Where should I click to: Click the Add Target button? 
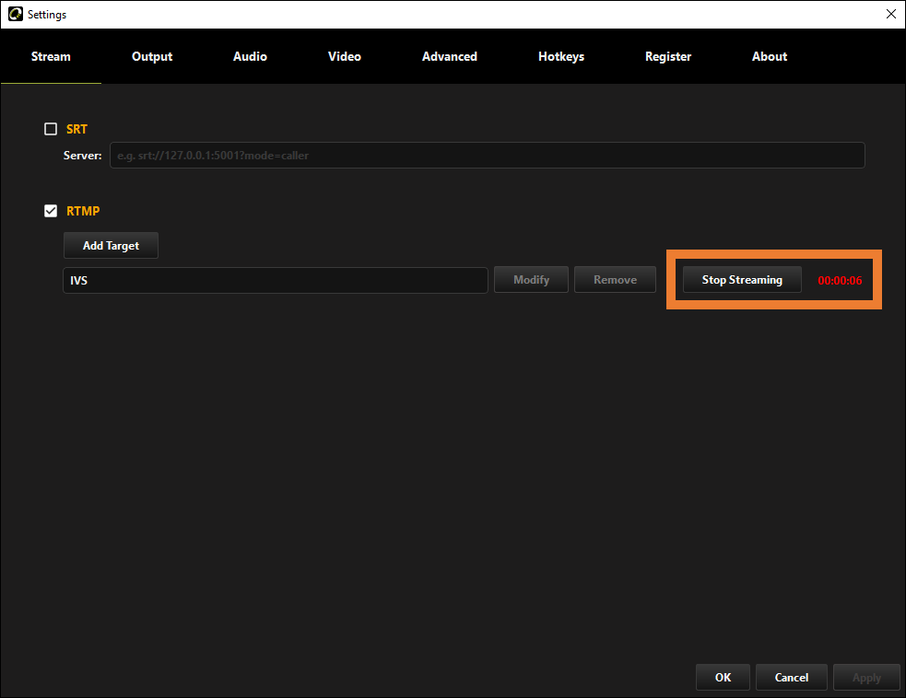[111, 245]
